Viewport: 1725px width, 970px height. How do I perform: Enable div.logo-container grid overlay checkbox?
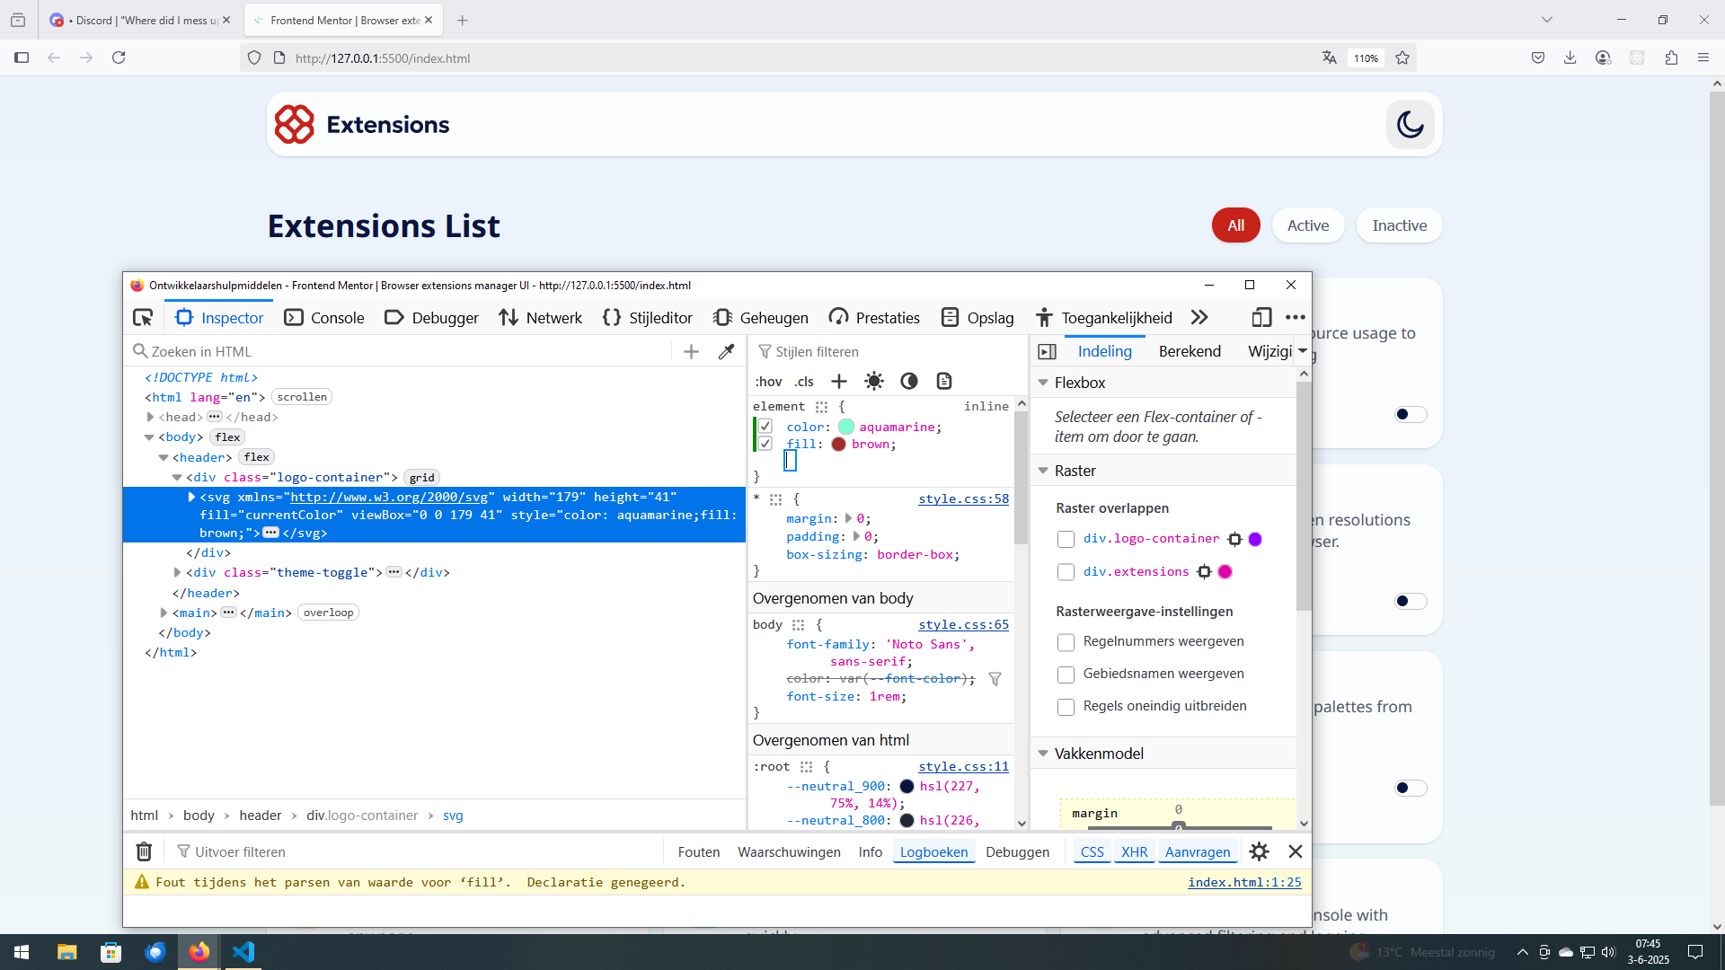(x=1066, y=539)
